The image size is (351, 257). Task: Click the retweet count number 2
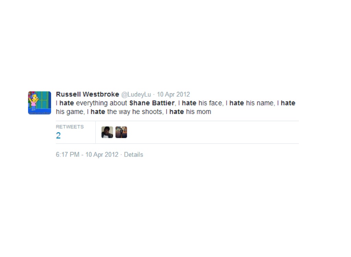pos(58,136)
